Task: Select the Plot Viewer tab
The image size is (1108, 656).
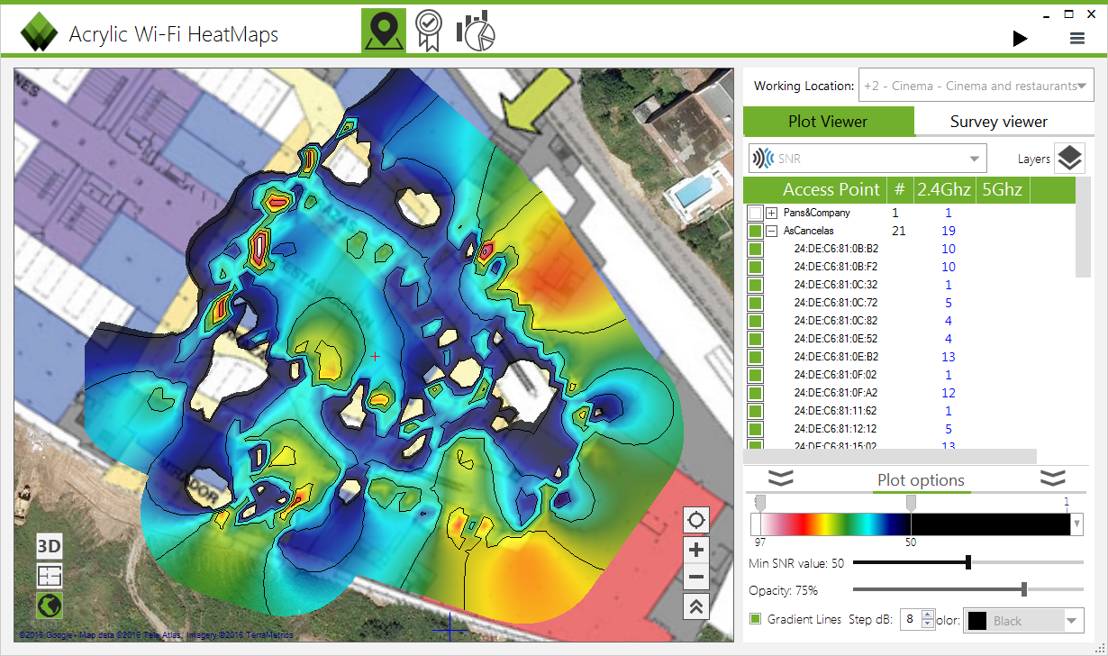Action: click(x=829, y=121)
